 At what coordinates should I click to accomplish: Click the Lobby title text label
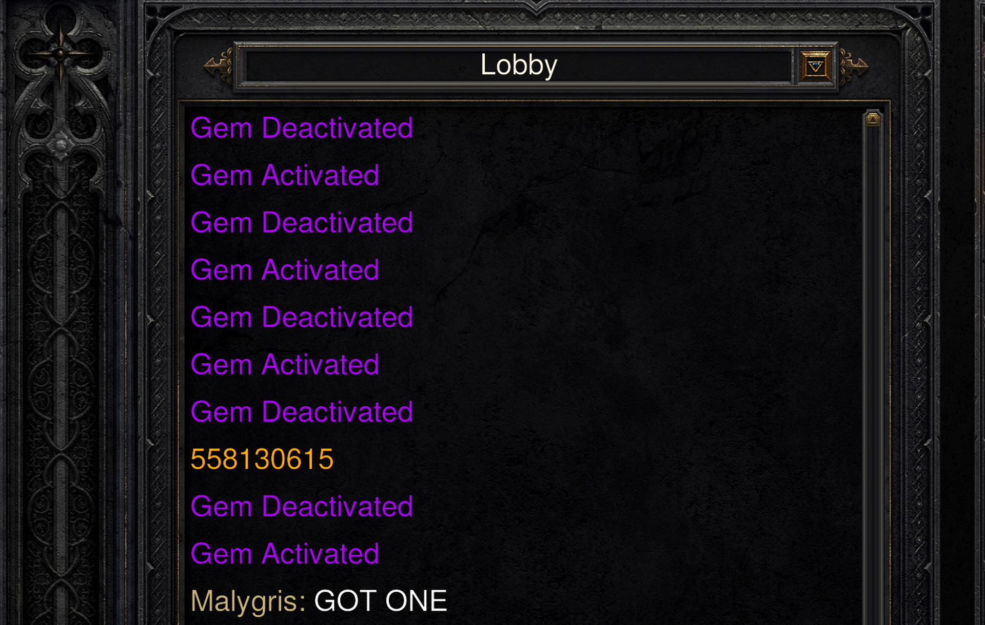tap(510, 65)
